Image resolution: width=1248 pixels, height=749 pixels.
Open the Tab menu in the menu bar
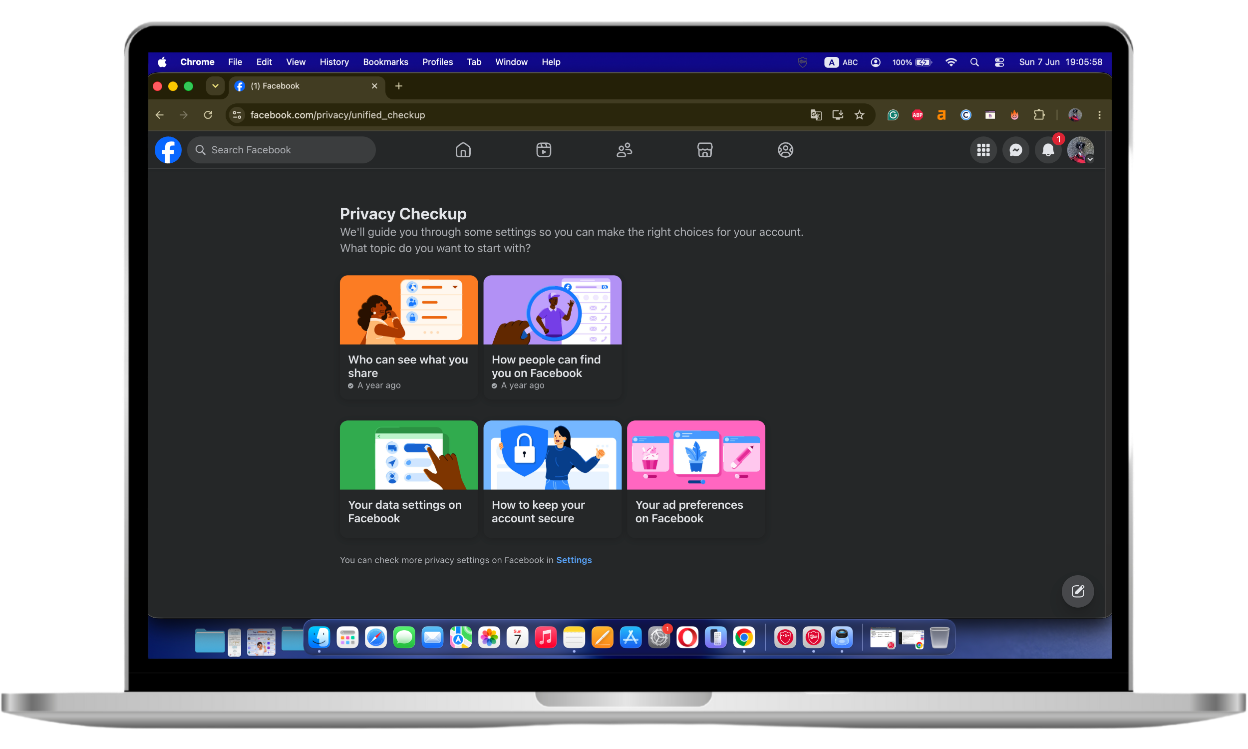474,62
